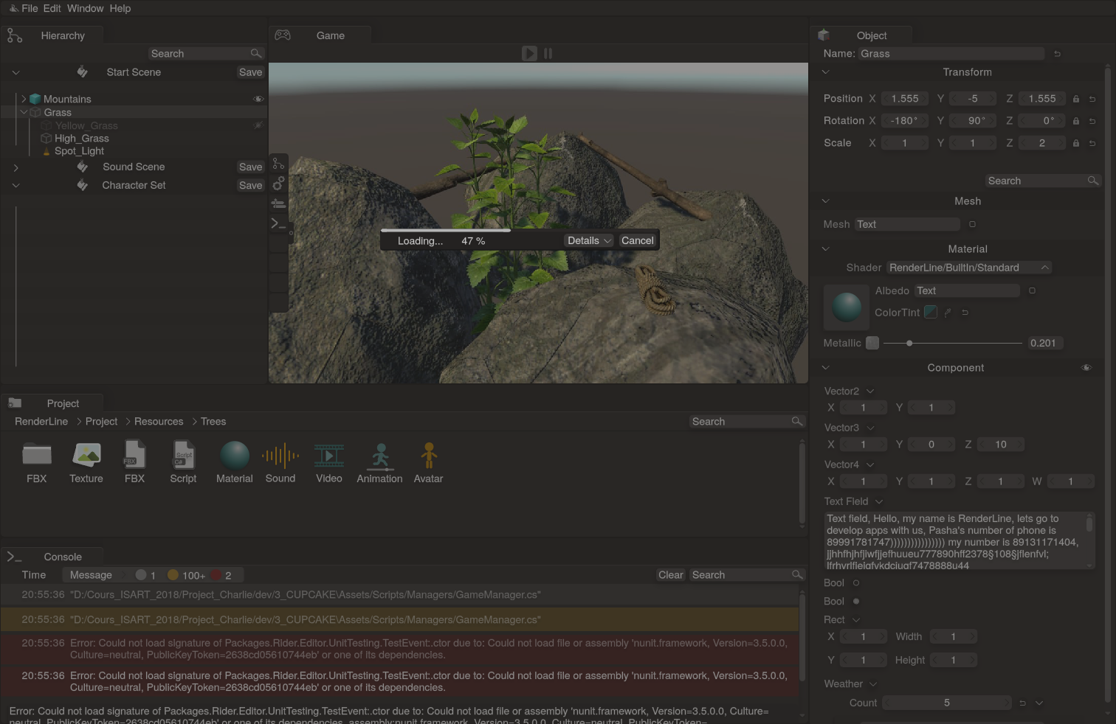
Task: Clear the console messages
Action: click(670, 575)
